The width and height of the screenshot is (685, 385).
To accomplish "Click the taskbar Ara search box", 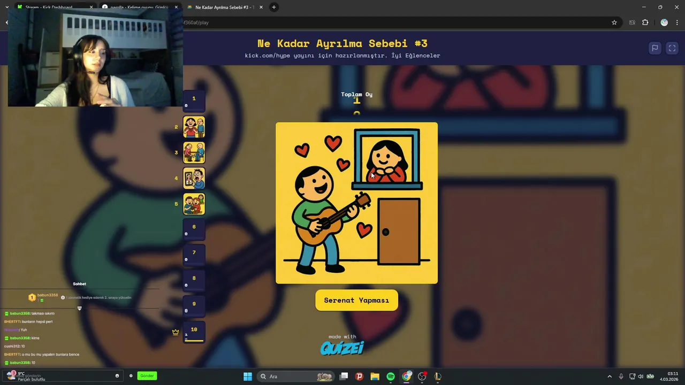I will tap(295, 376).
